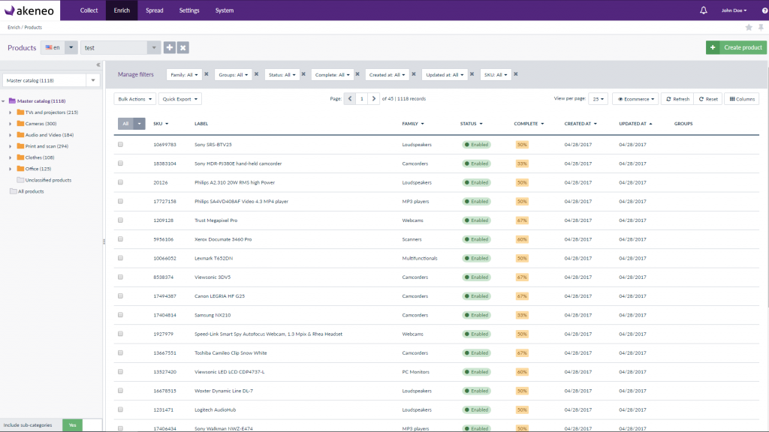Open the Status filter dropdown
This screenshot has height=432, width=769.
point(282,75)
